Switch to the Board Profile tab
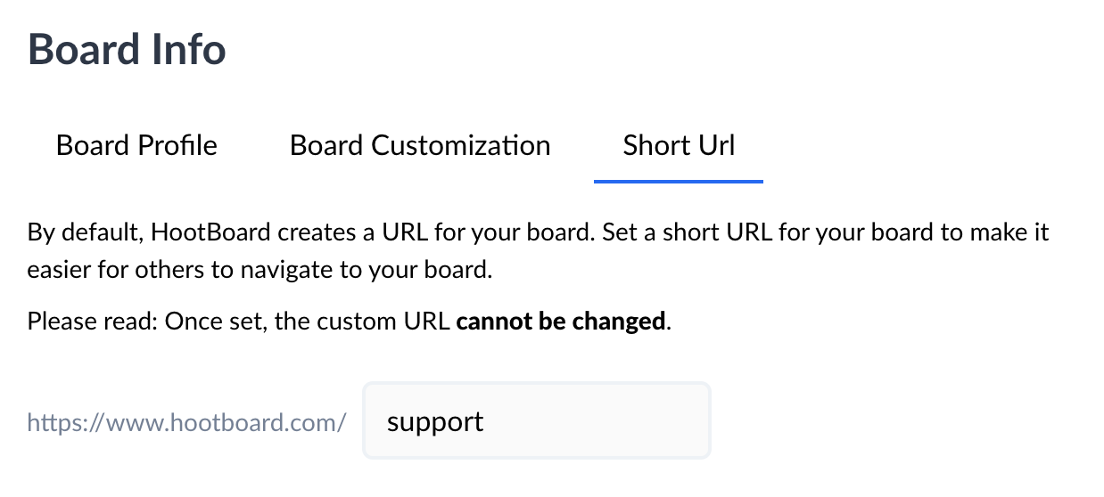 (136, 145)
